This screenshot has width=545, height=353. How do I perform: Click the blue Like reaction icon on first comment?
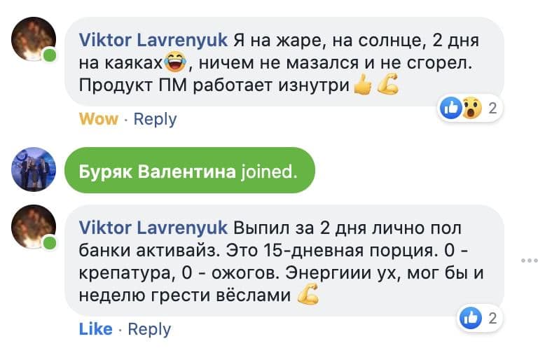[x=450, y=108]
